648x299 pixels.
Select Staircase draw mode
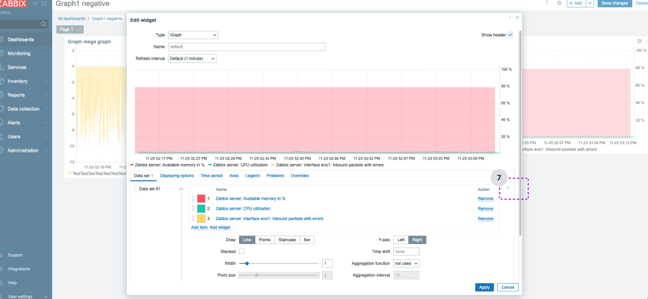287,240
